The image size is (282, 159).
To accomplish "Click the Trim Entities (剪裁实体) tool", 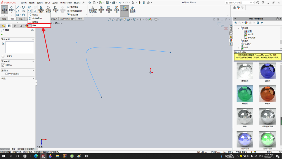I will pyautogui.click(x=41, y=9).
